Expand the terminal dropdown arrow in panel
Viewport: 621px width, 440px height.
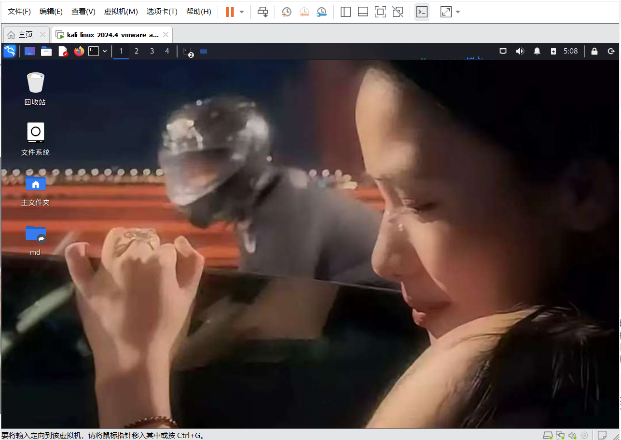pos(105,51)
